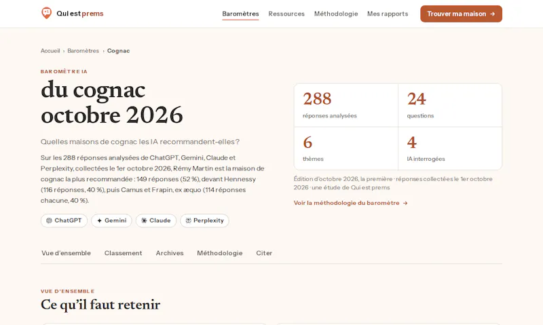The height and width of the screenshot is (325, 543).
Task: Select the ChatGPT chip
Action: tap(64, 221)
